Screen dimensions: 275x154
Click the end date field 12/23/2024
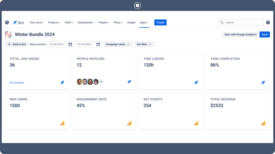[x=89, y=44]
